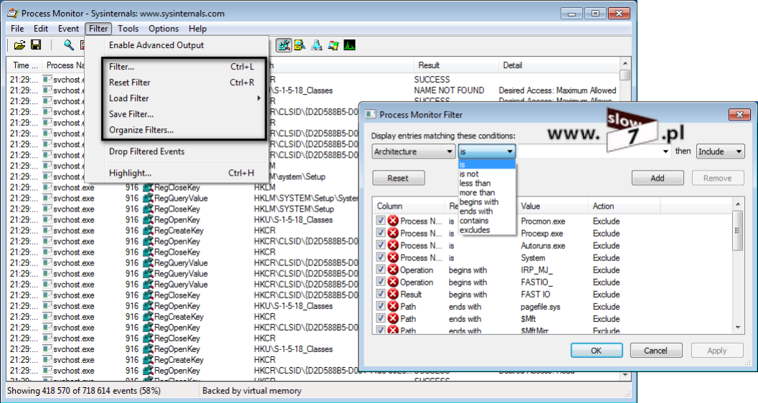Toggle Show Network Activity toolbar icon
This screenshot has height=403, width=758.
(x=317, y=45)
